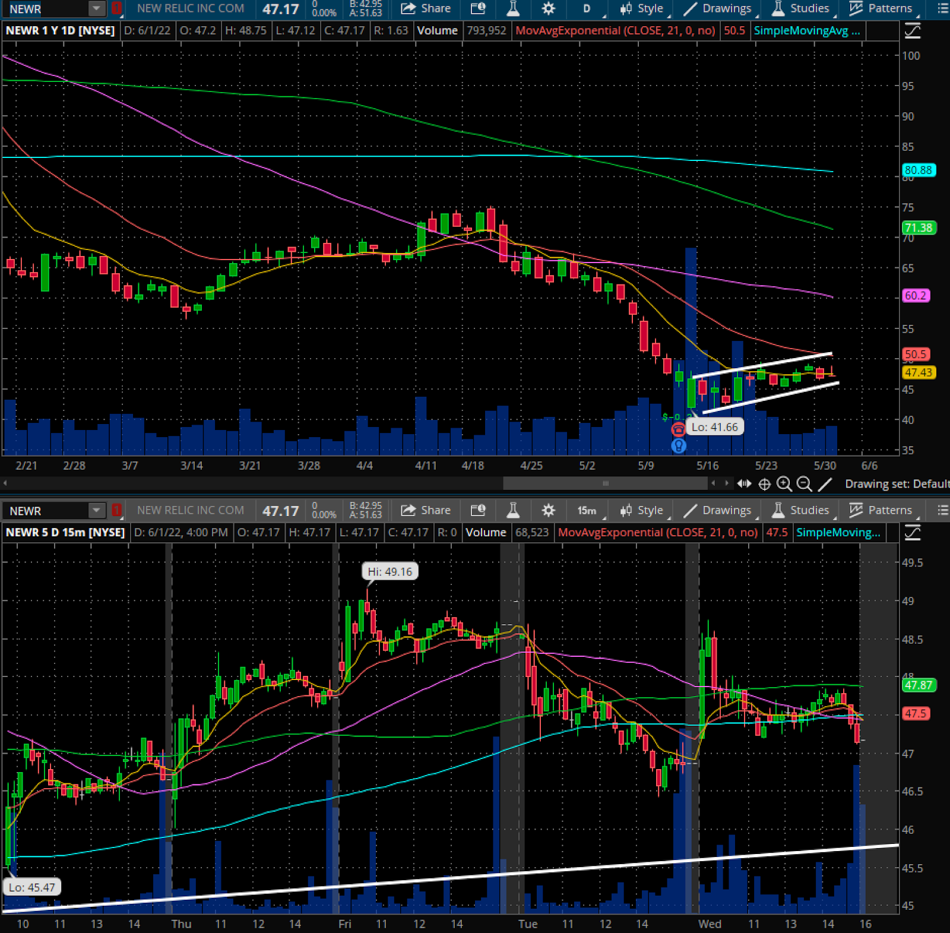
Task: Open the top chart's flask (thinkScript) icon
Action: 513,8
